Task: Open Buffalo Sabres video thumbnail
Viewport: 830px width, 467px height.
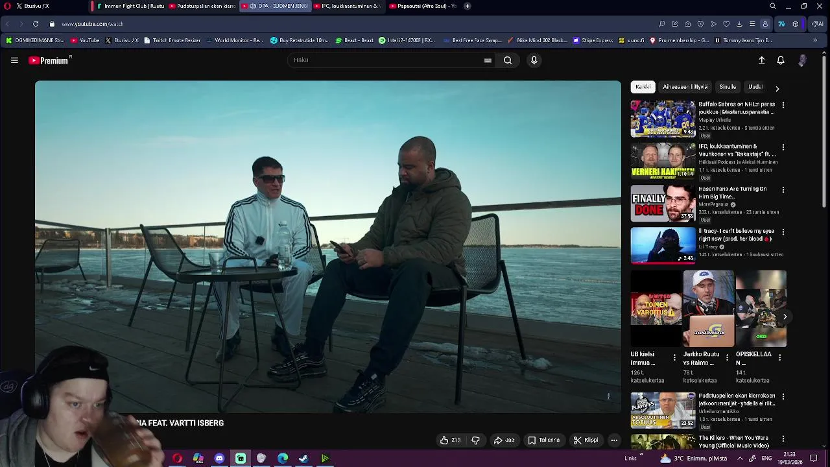Action: 663,119
